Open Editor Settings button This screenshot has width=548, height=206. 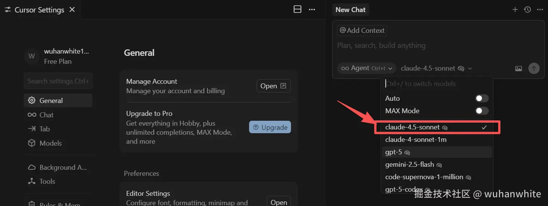(x=279, y=202)
